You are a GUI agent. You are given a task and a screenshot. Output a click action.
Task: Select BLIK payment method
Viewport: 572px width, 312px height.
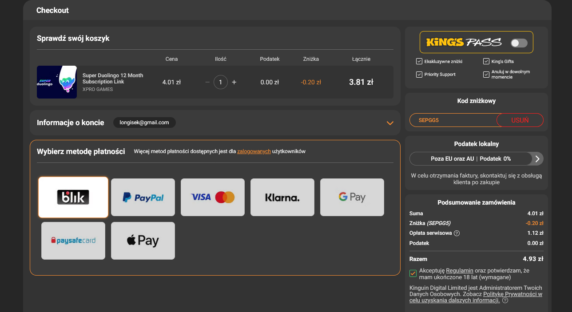coord(73,197)
